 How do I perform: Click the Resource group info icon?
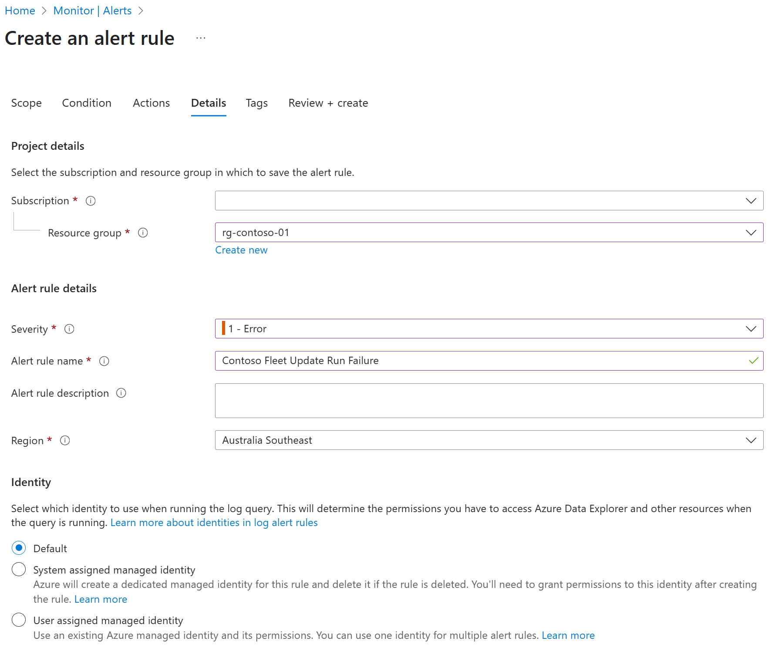click(143, 233)
